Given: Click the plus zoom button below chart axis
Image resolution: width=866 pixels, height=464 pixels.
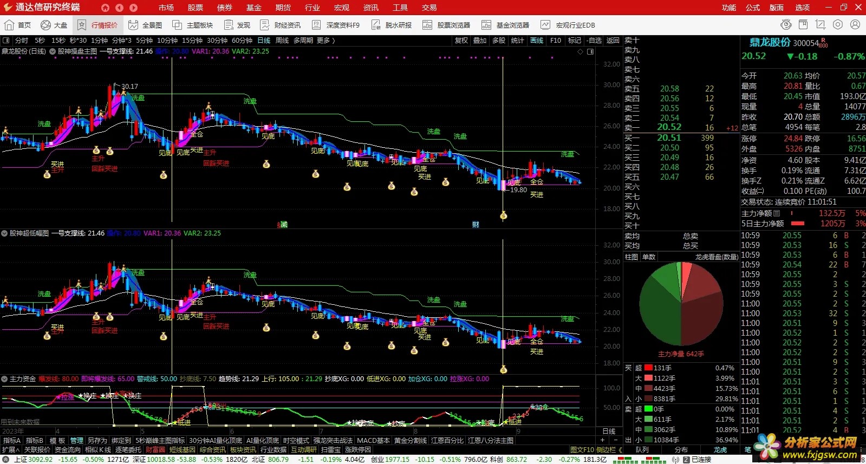Looking at the screenshot, I should click(x=602, y=441).
